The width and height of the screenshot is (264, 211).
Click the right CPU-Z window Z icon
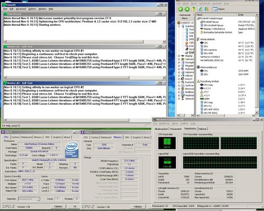coord(82,132)
